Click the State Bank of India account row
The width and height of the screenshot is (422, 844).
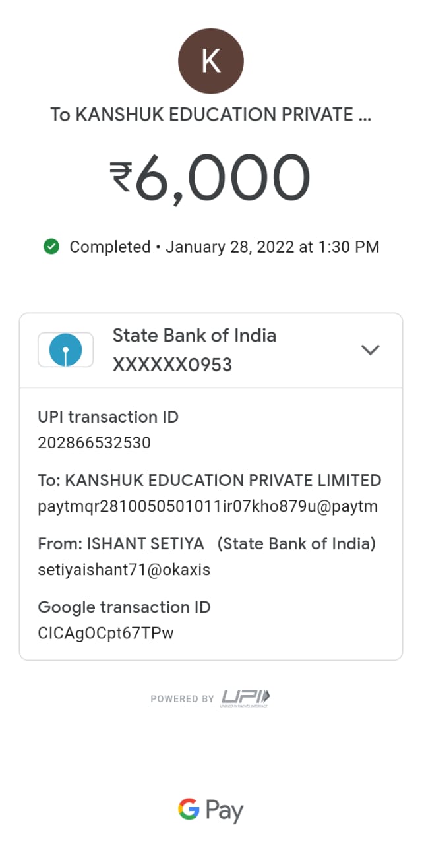click(x=211, y=350)
